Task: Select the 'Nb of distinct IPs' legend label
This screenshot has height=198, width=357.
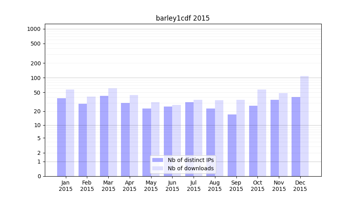Action: click(190, 160)
